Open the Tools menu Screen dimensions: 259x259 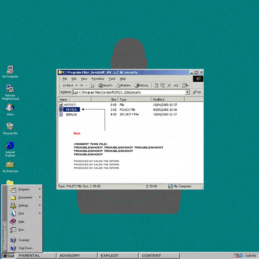[112, 79]
